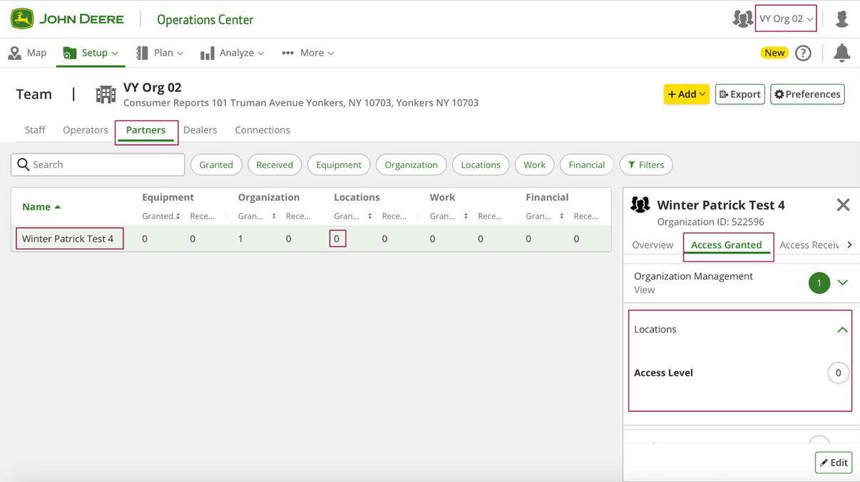This screenshot has height=482, width=860.
Task: Click the New badge
Action: (774, 53)
